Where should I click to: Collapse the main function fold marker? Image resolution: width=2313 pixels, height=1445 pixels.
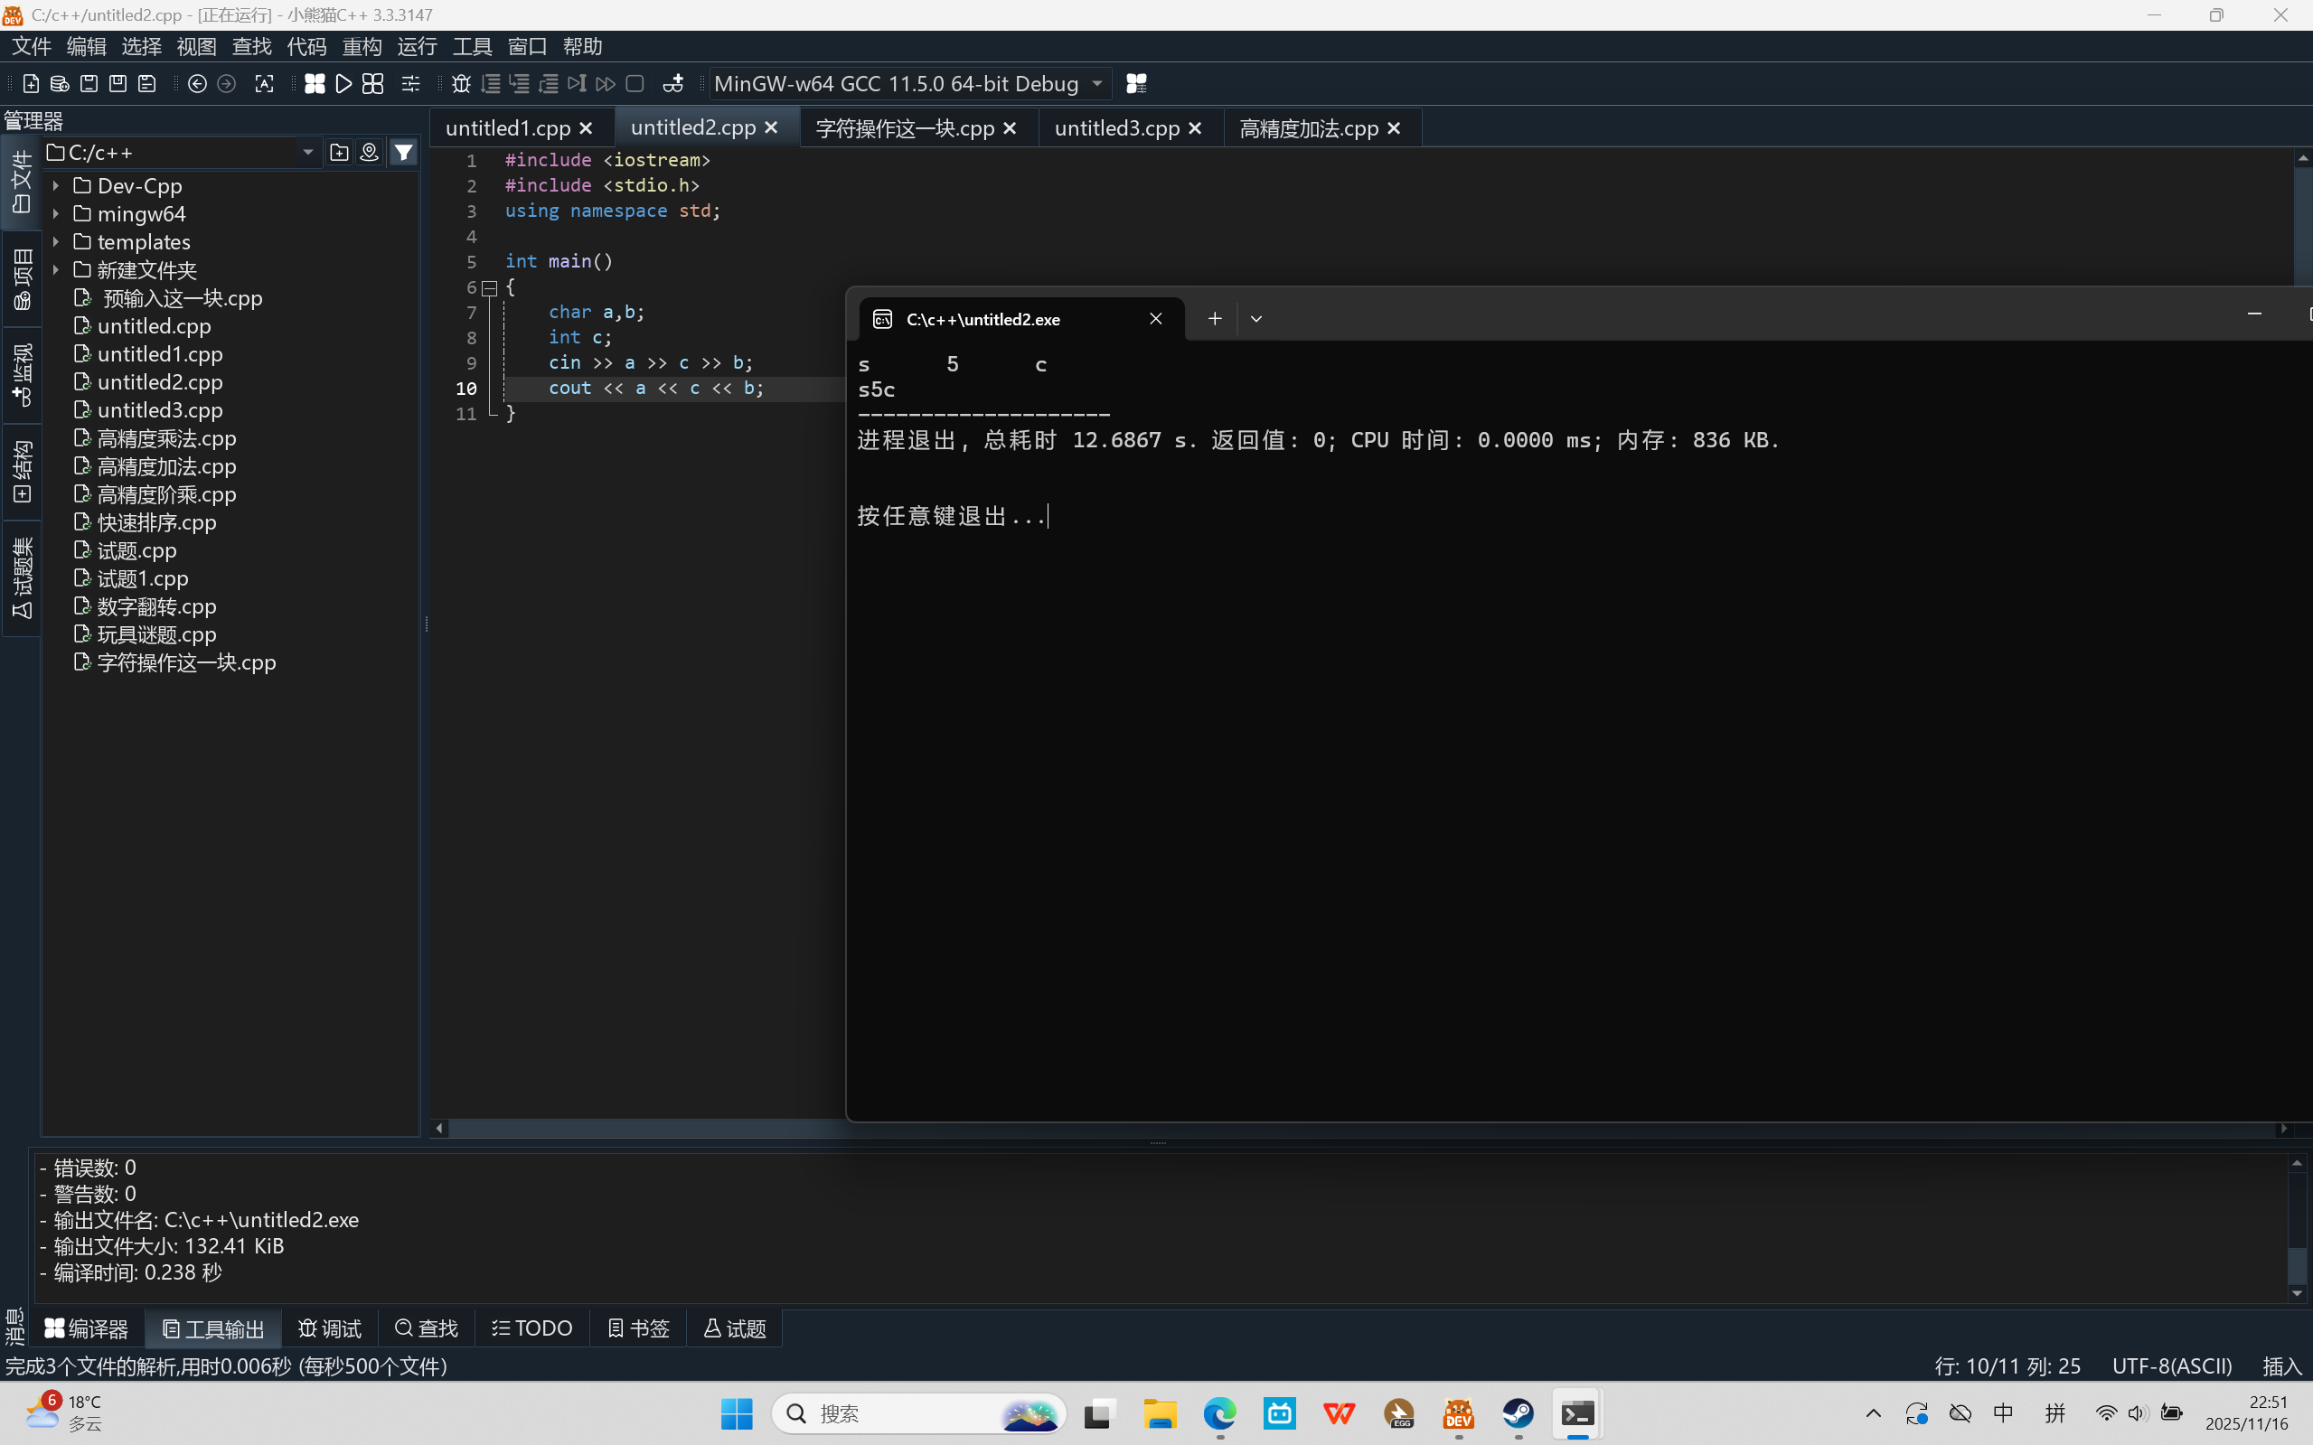point(490,286)
